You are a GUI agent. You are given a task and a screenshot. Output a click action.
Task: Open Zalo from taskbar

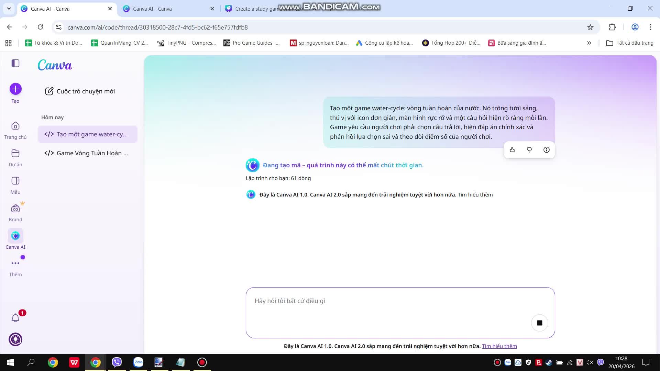138,362
